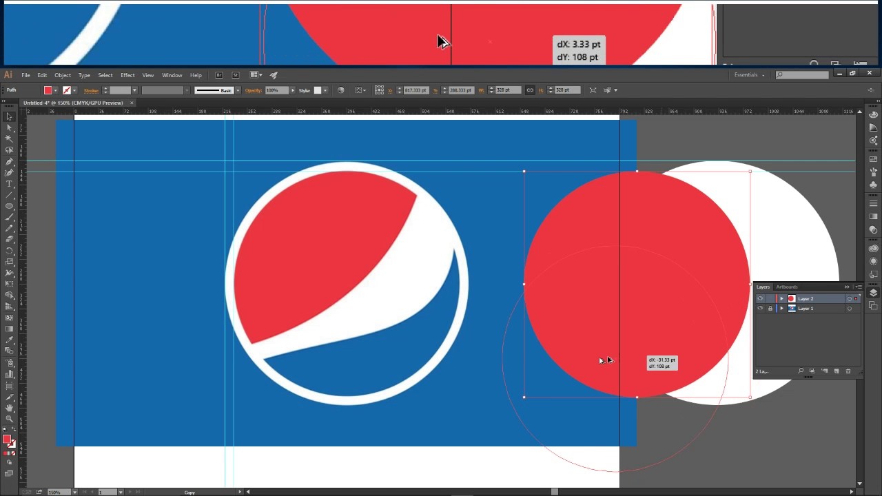Click the W width 328 pt field
Screen dimensions: 882x496
pyautogui.click(x=508, y=90)
